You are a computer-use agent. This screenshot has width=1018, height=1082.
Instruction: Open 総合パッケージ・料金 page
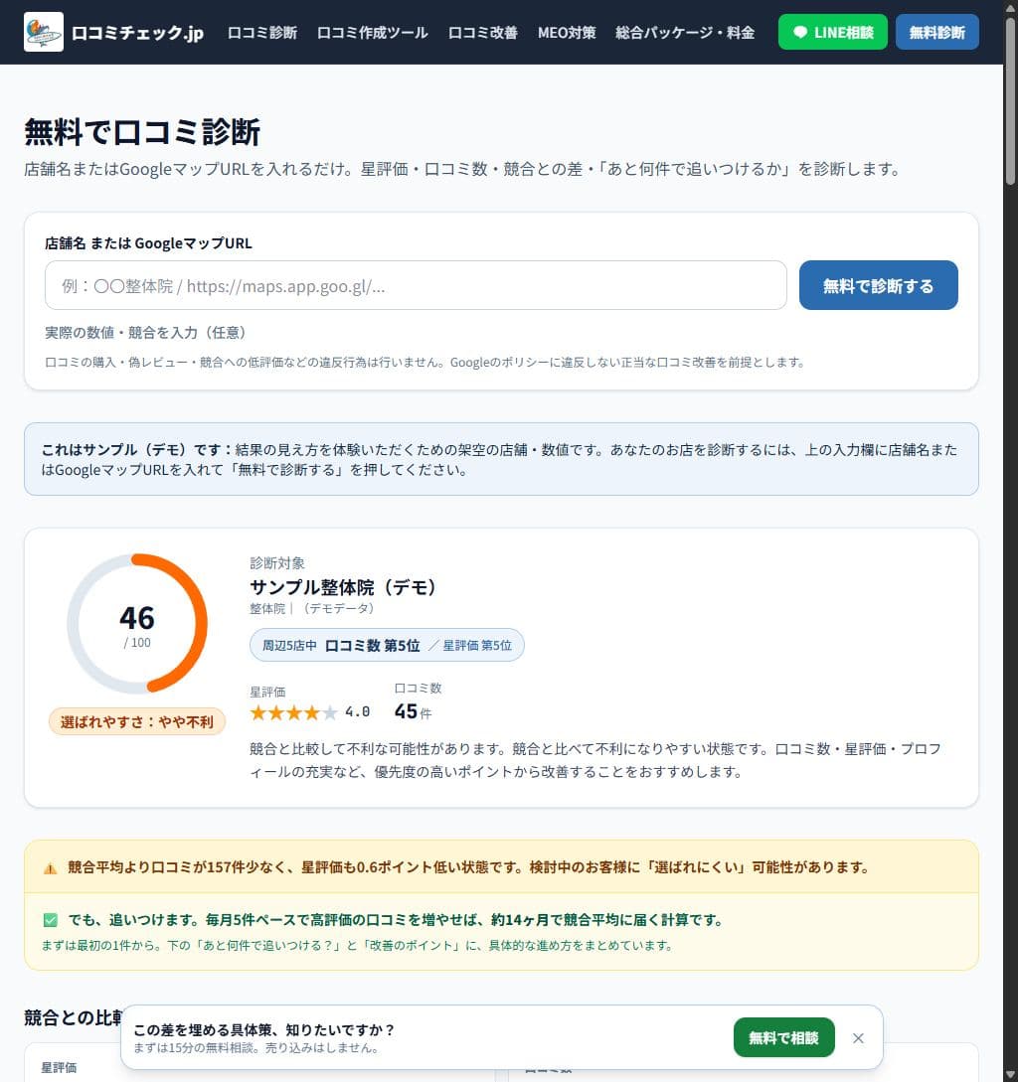click(684, 33)
